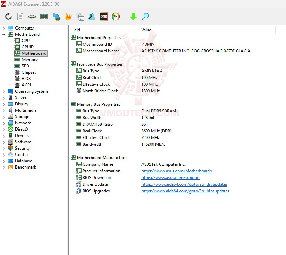286x255 pixels.
Task: Select the highlighted Motherboard sub-item
Action: tap(31, 53)
